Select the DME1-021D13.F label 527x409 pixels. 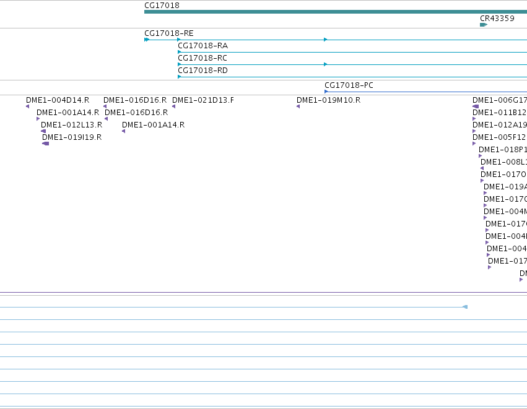pos(203,100)
